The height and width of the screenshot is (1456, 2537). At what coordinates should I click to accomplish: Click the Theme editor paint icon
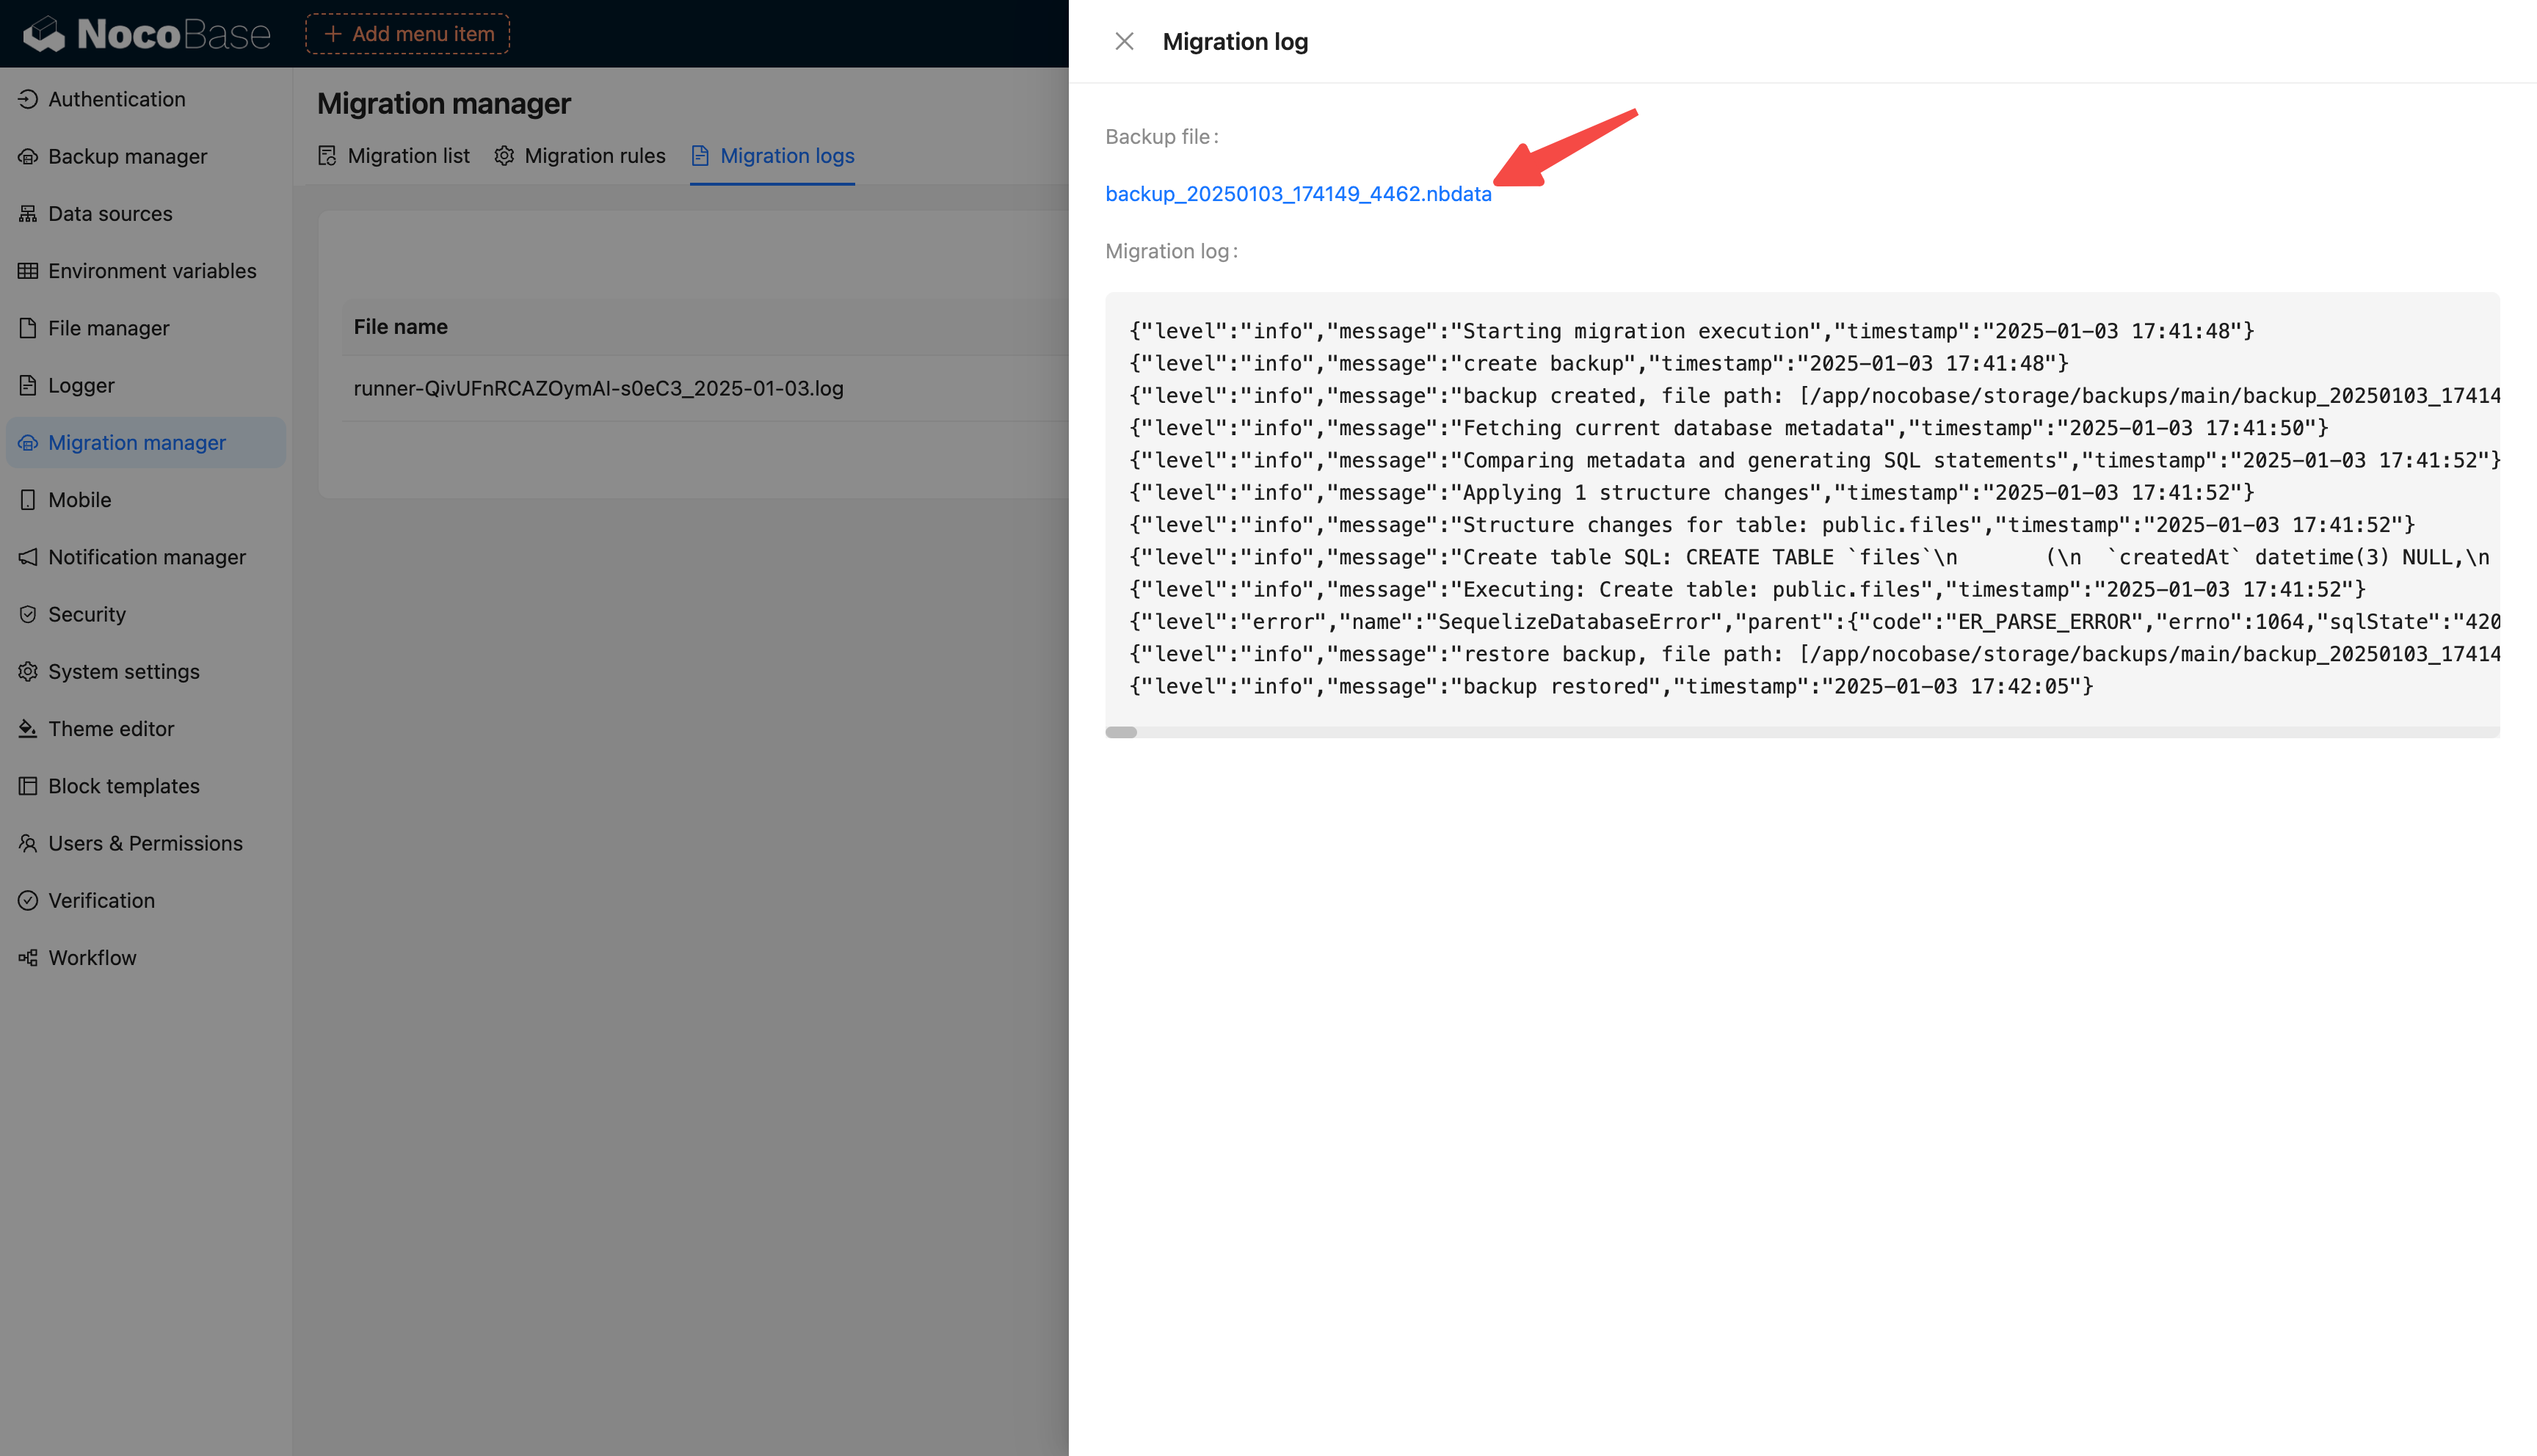[28, 729]
